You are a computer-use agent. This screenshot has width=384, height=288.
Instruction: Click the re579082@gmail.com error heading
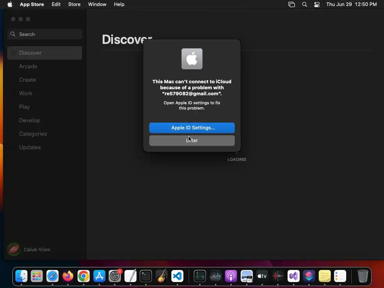coord(192,88)
